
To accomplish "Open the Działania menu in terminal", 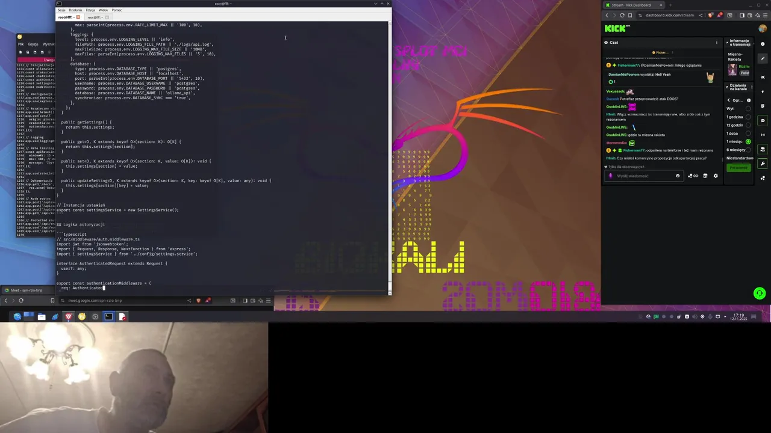I will click(75, 10).
